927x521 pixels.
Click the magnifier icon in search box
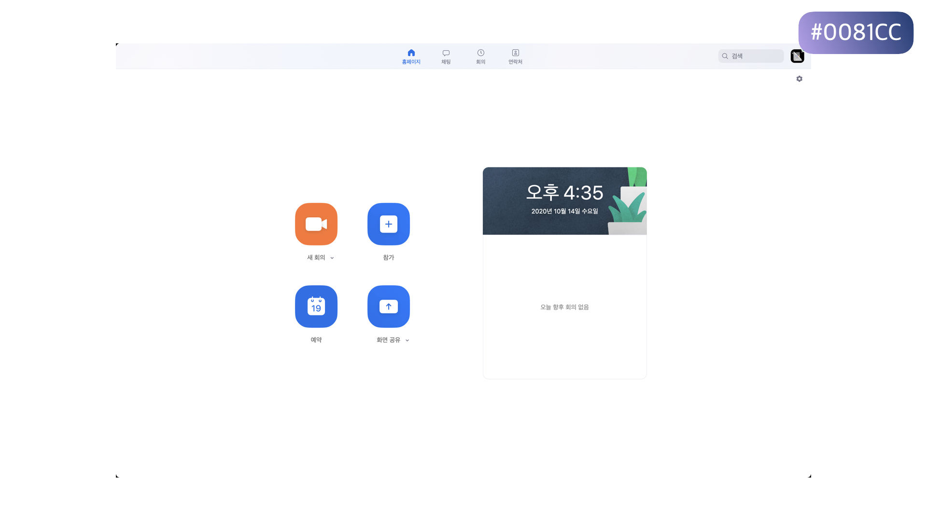click(x=725, y=56)
